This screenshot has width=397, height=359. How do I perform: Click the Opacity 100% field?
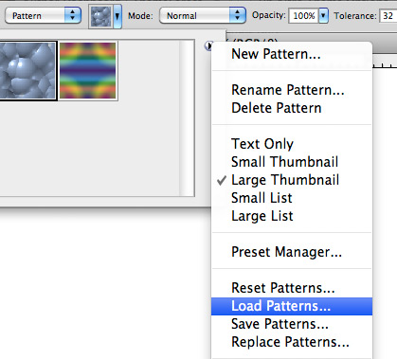303,16
